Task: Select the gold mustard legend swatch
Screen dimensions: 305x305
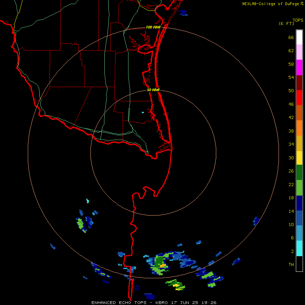Action: pyautogui.click(x=299, y=143)
